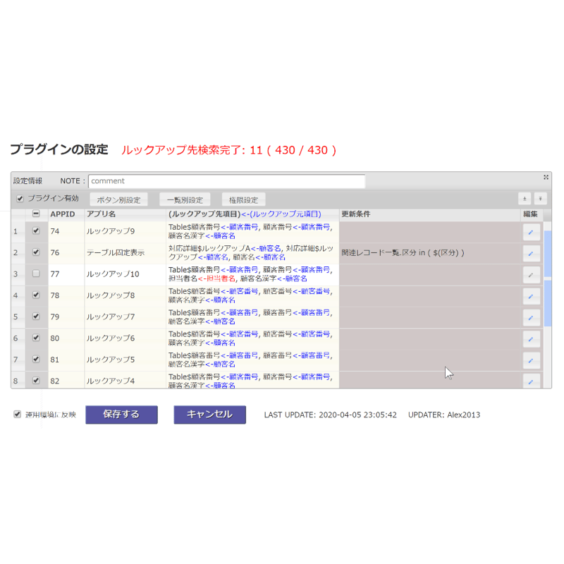Edit the row for APPID 74
The image size is (564, 564).
531,232
